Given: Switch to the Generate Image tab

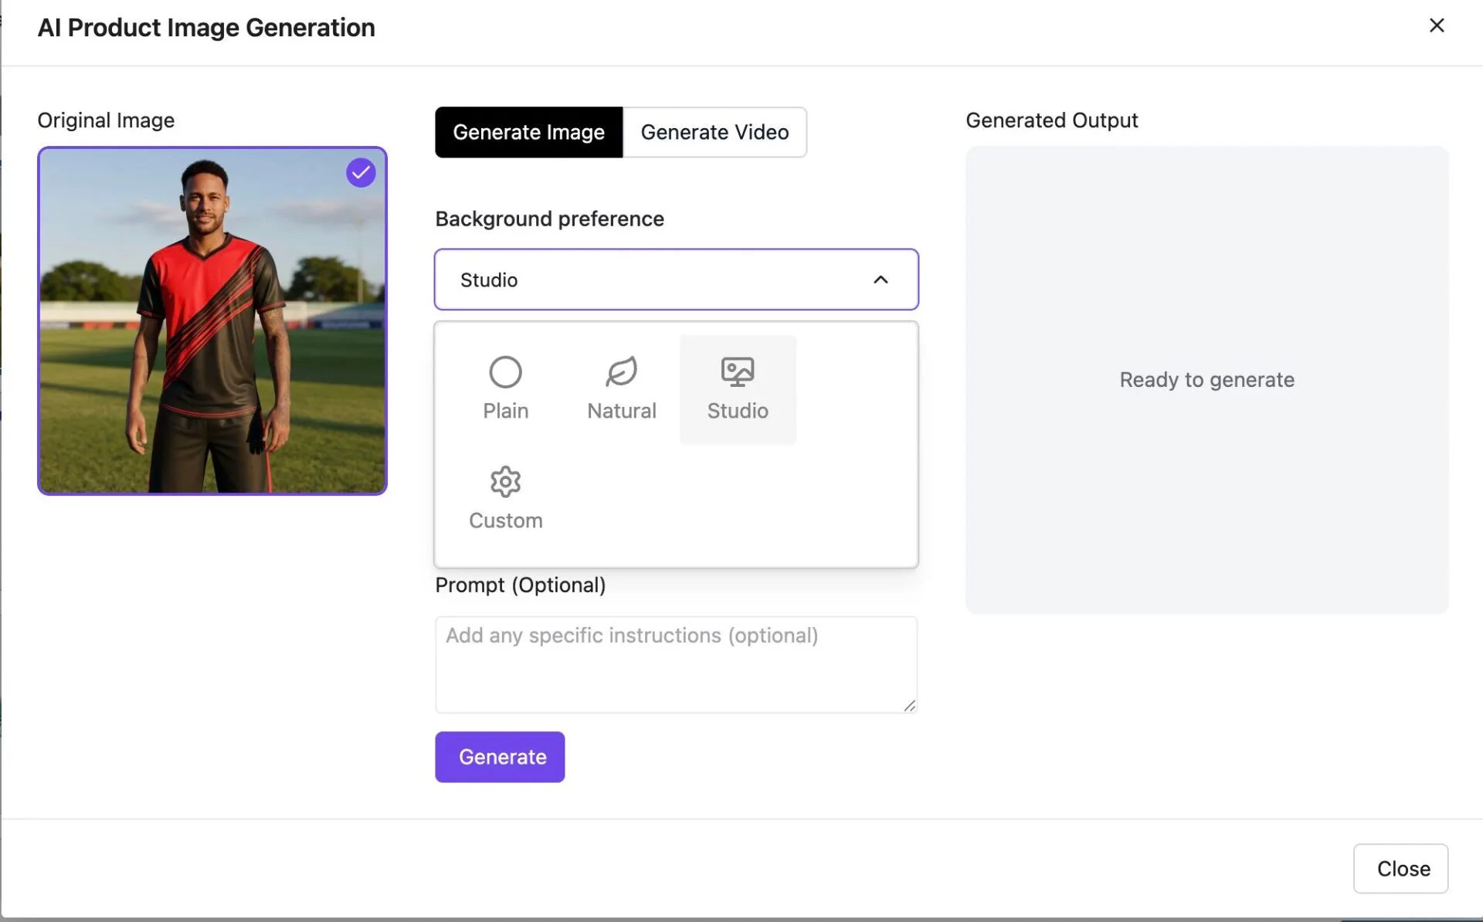Looking at the screenshot, I should pos(529,132).
